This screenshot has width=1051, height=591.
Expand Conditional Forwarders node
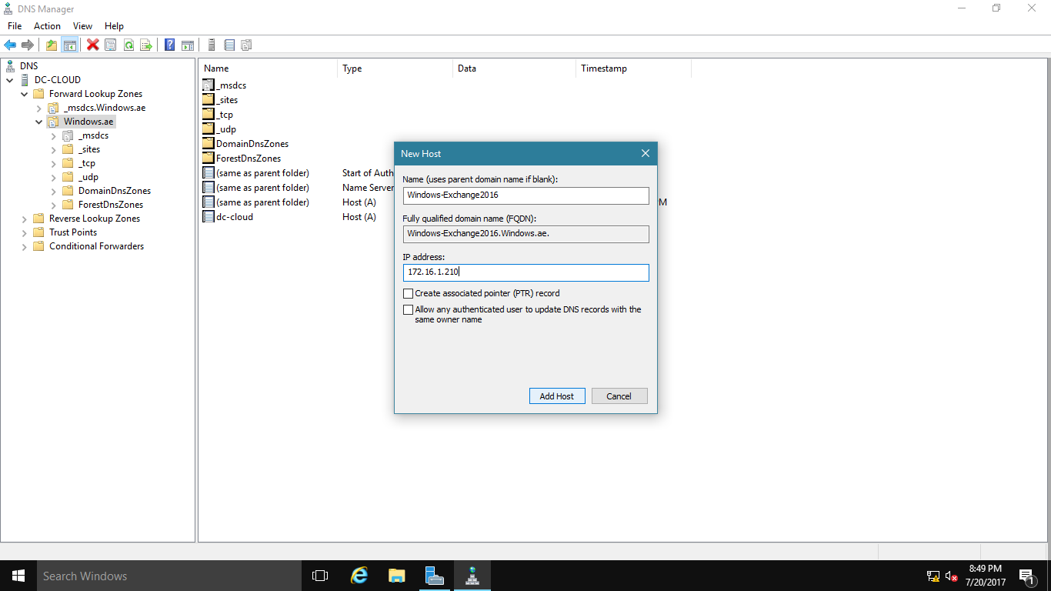25,246
